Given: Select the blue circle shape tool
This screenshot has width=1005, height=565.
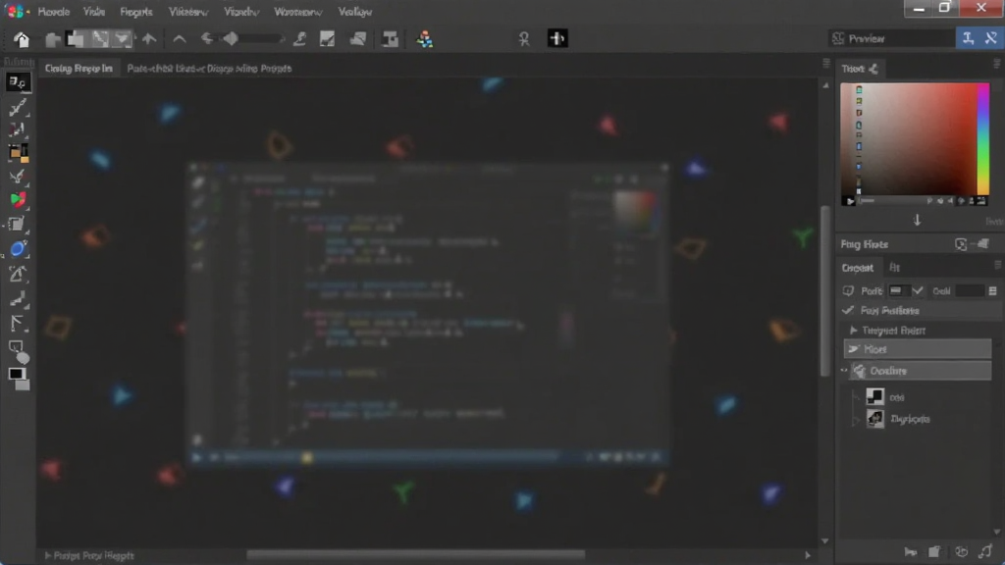Looking at the screenshot, I should (18, 249).
